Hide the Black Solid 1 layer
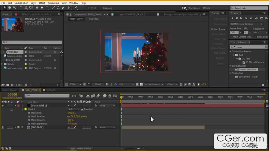 pos(3,106)
